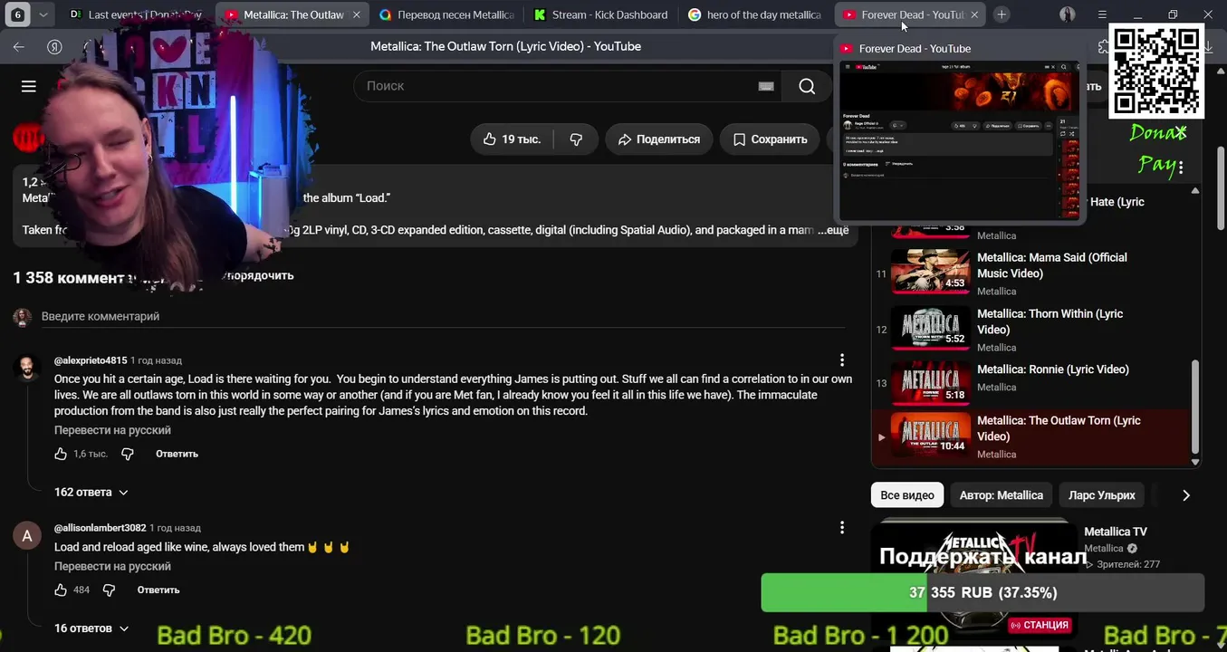Switch to hero of the day metallica tab
The image size is (1227, 652).
click(x=754, y=14)
